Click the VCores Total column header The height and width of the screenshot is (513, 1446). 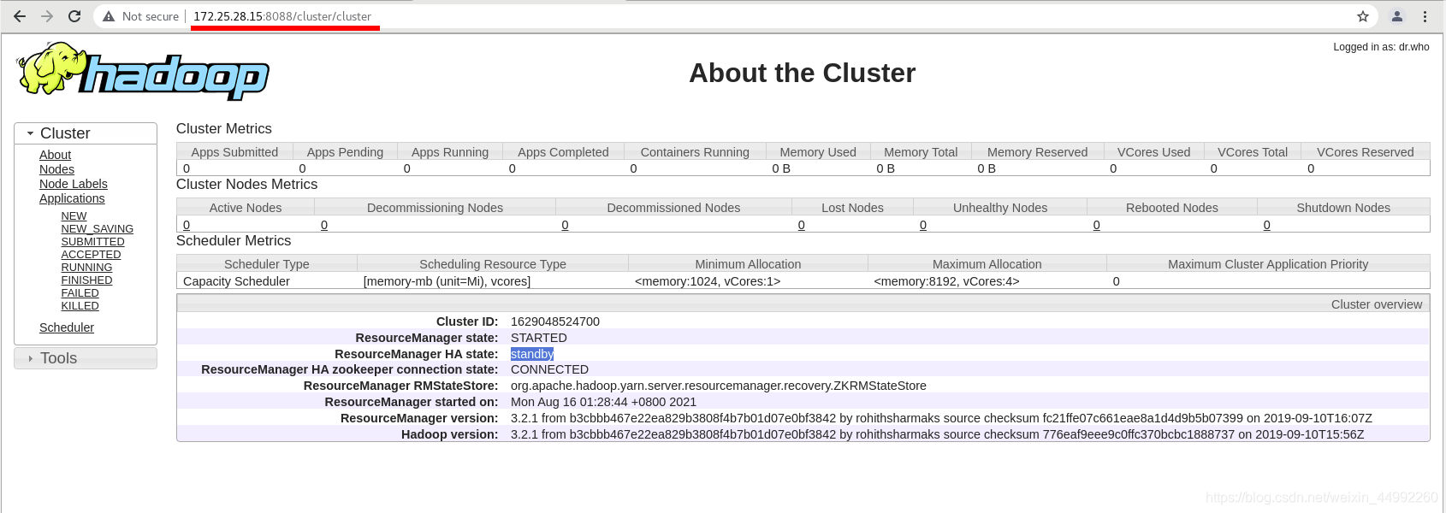coord(1253,152)
